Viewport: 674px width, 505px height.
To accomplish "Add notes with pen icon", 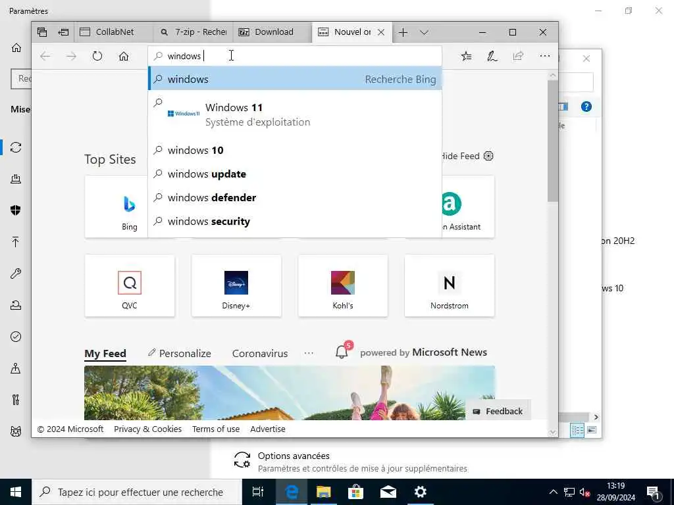I will point(492,57).
